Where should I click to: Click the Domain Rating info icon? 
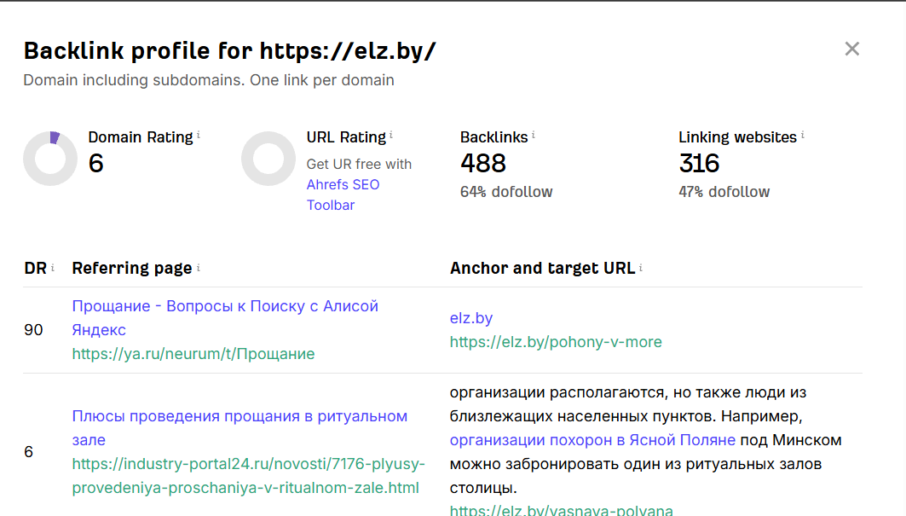point(199,134)
